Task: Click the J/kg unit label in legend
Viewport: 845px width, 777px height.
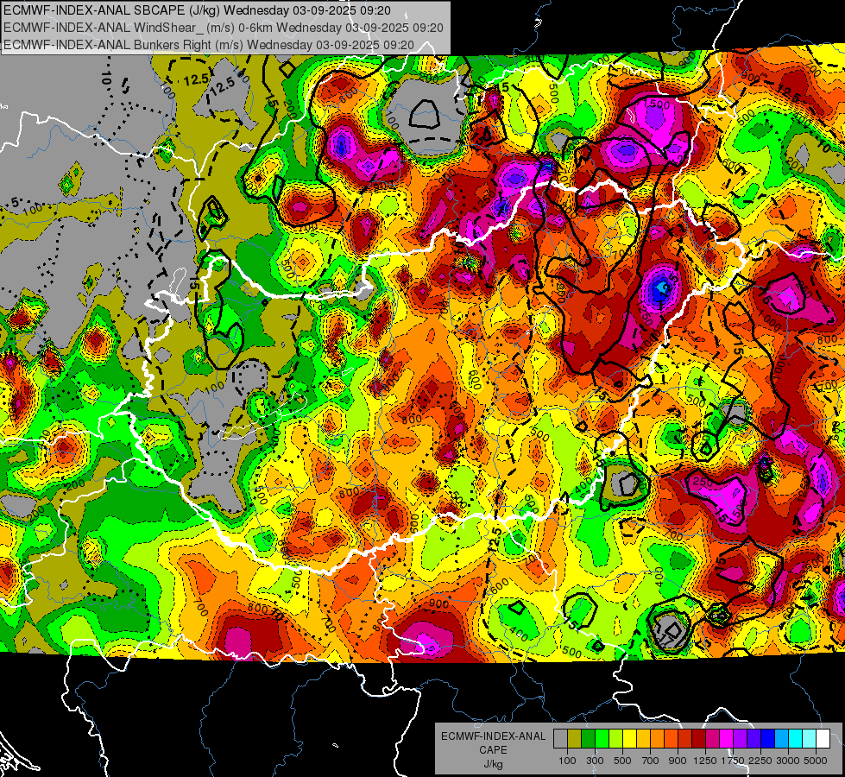Action: (x=493, y=763)
